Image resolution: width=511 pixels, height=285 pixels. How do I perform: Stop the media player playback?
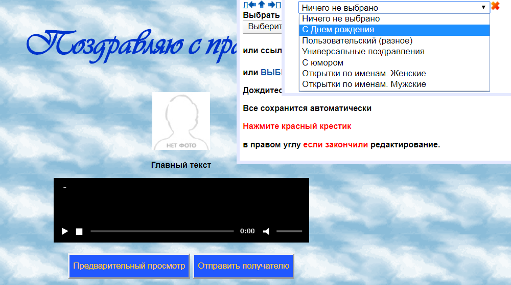[79, 231]
